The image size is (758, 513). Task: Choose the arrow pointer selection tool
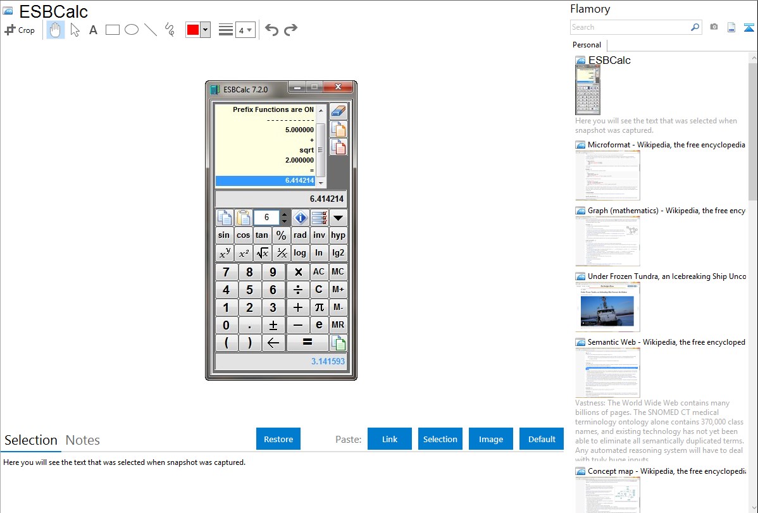(75, 30)
